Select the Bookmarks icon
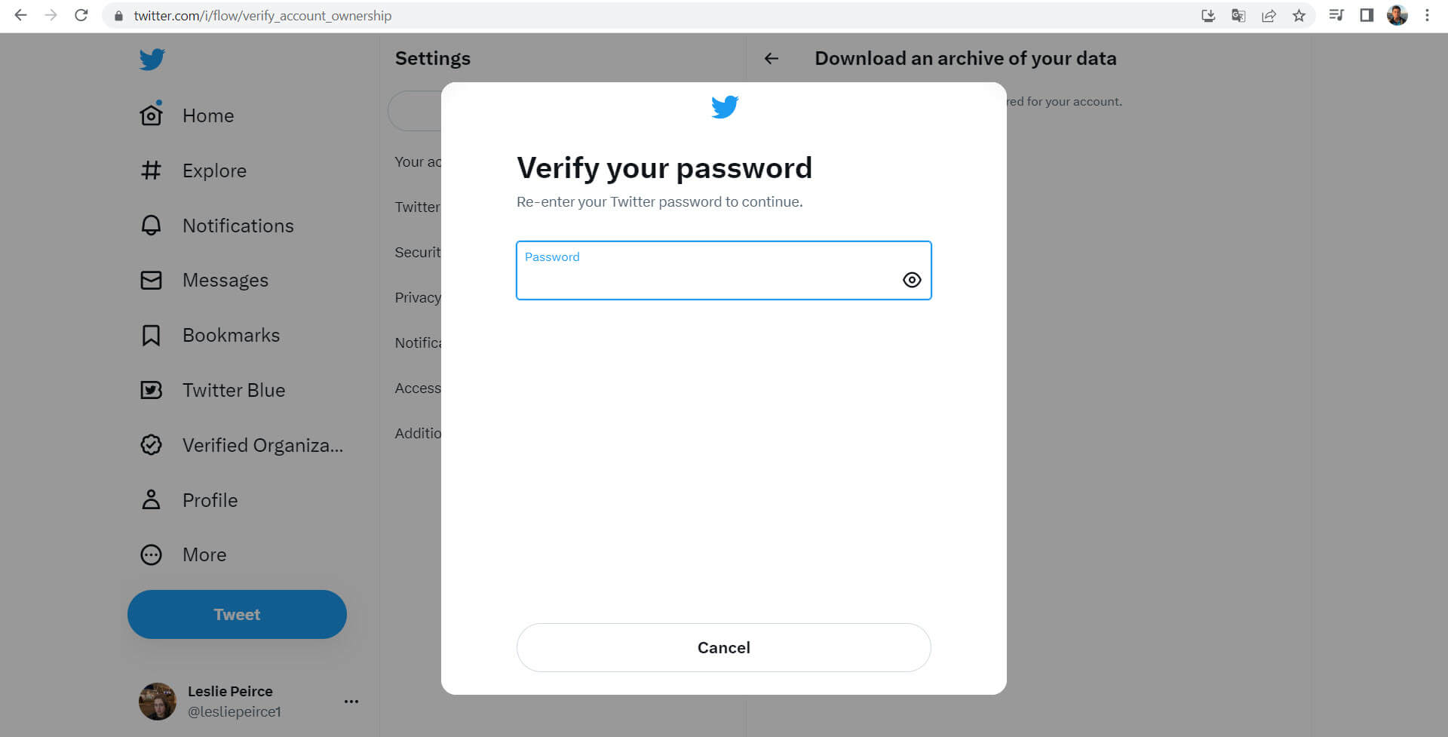 pyautogui.click(x=151, y=334)
